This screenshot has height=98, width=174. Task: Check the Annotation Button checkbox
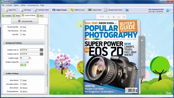(21, 84)
